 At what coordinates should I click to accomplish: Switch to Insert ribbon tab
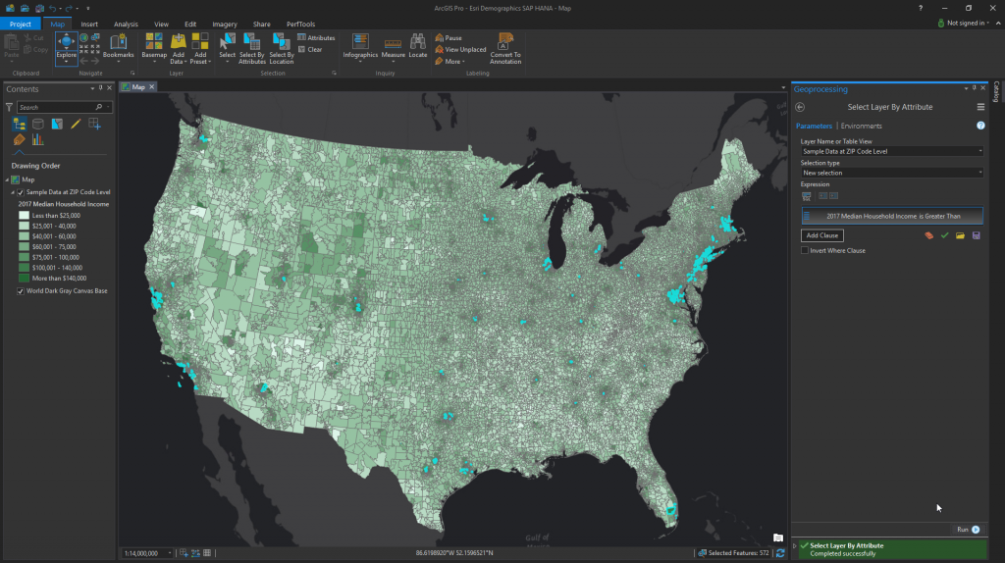click(89, 24)
